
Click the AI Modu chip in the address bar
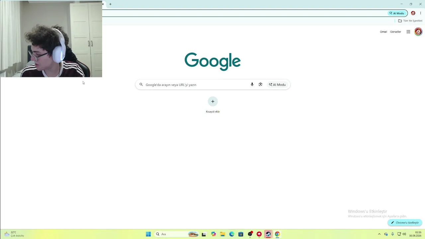pos(397,13)
